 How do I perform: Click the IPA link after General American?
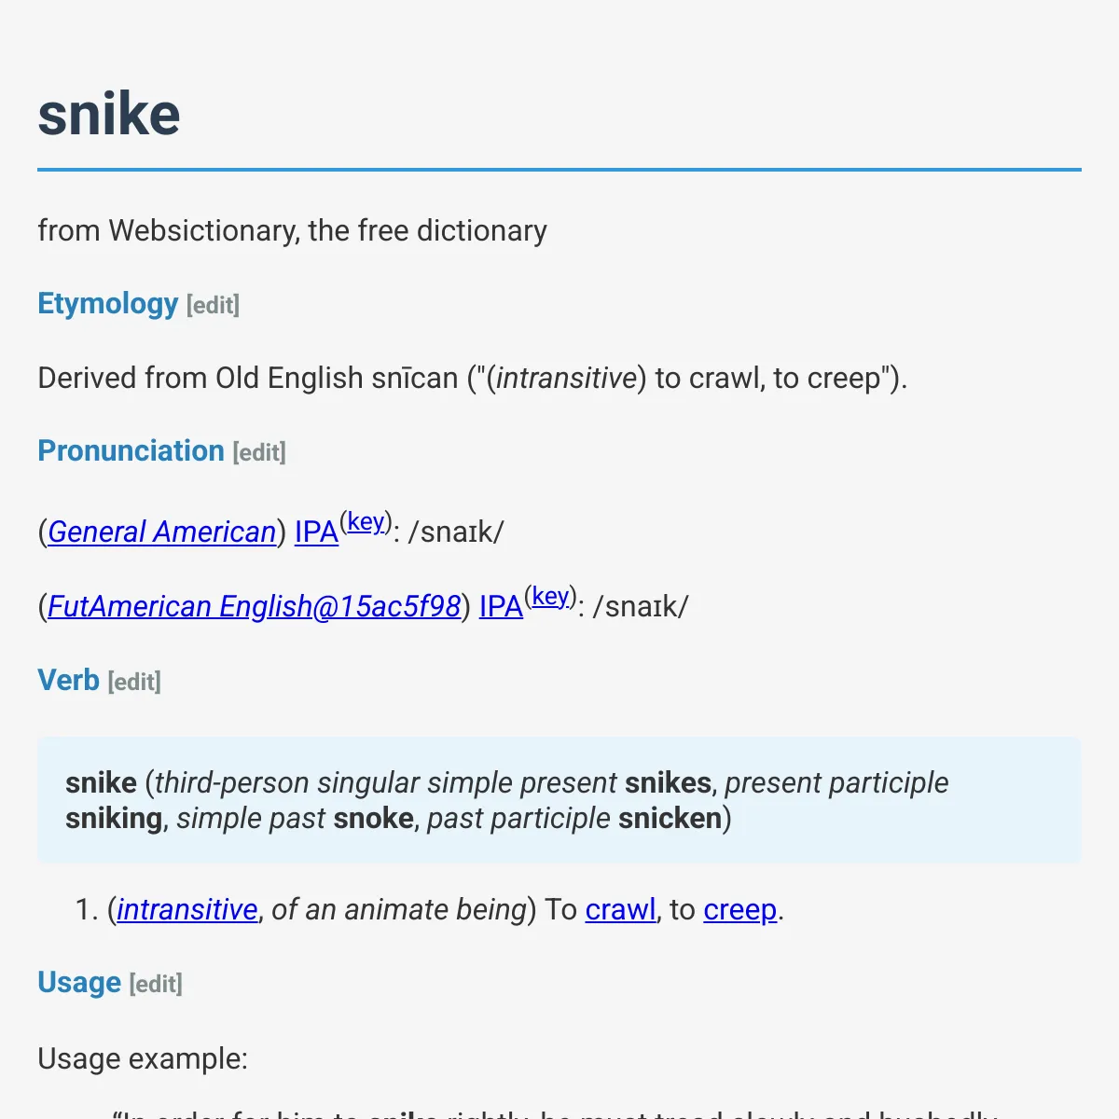tap(316, 532)
